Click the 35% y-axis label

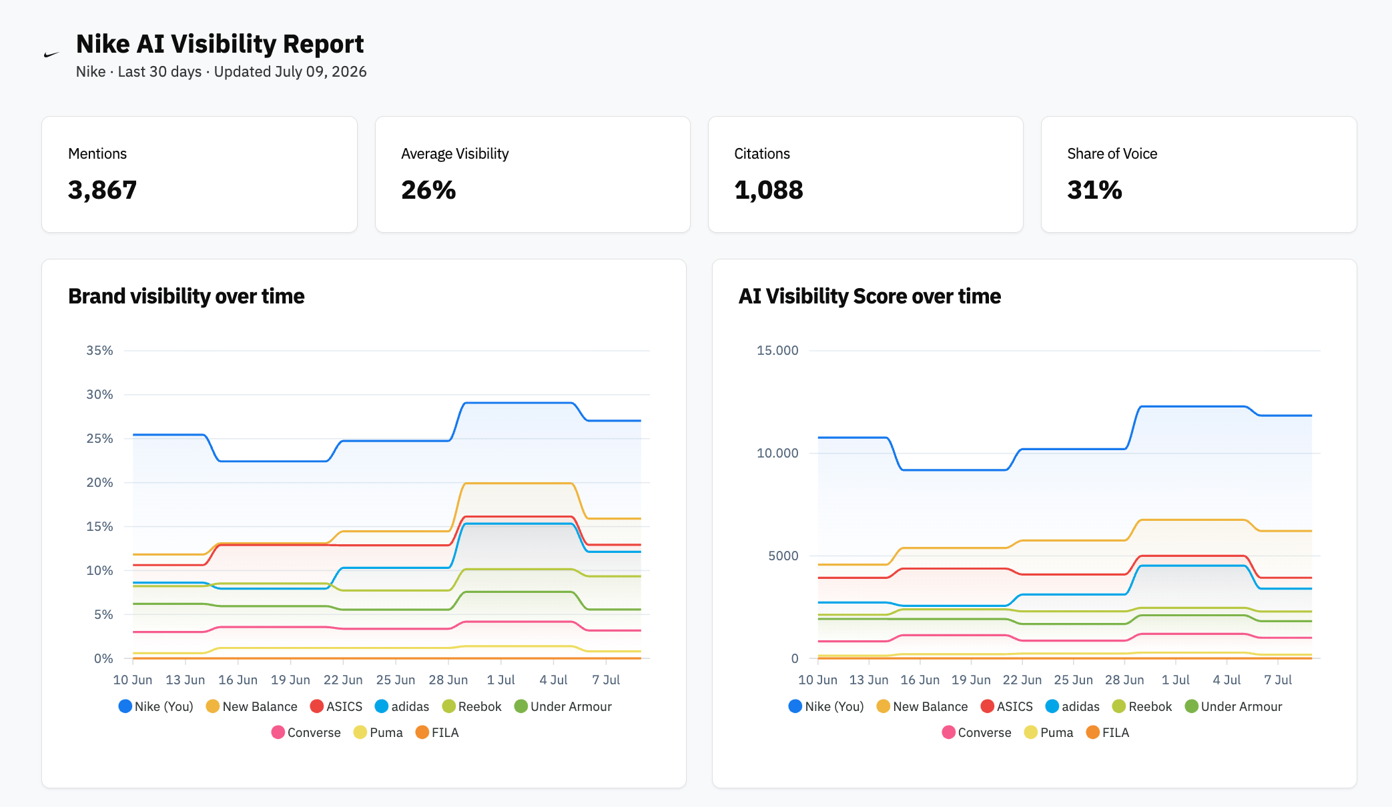[99, 351]
